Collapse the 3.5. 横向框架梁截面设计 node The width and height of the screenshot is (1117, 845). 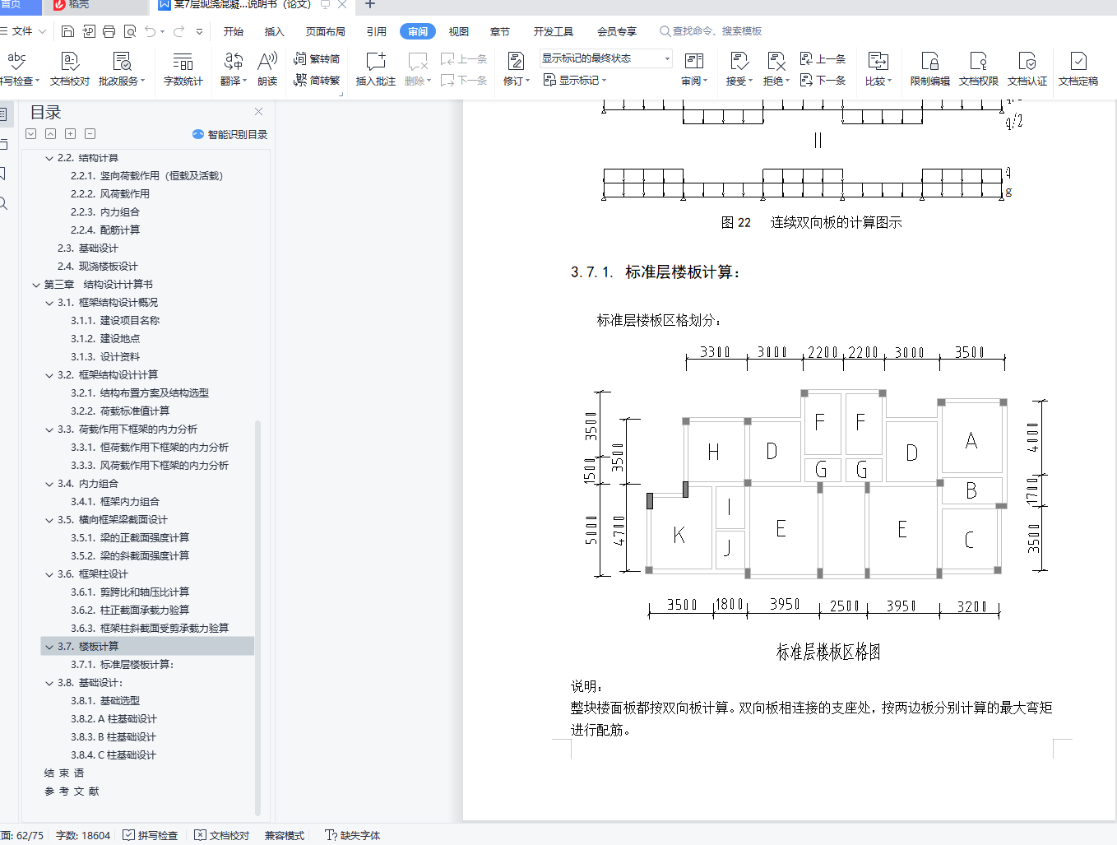(x=49, y=520)
